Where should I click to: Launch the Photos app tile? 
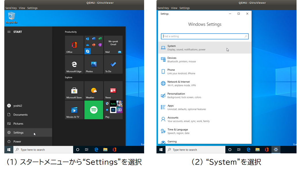click(93, 64)
